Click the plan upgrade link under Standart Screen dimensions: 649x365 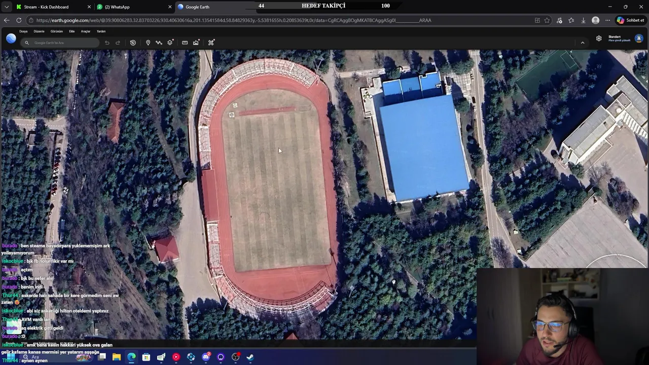tap(619, 41)
